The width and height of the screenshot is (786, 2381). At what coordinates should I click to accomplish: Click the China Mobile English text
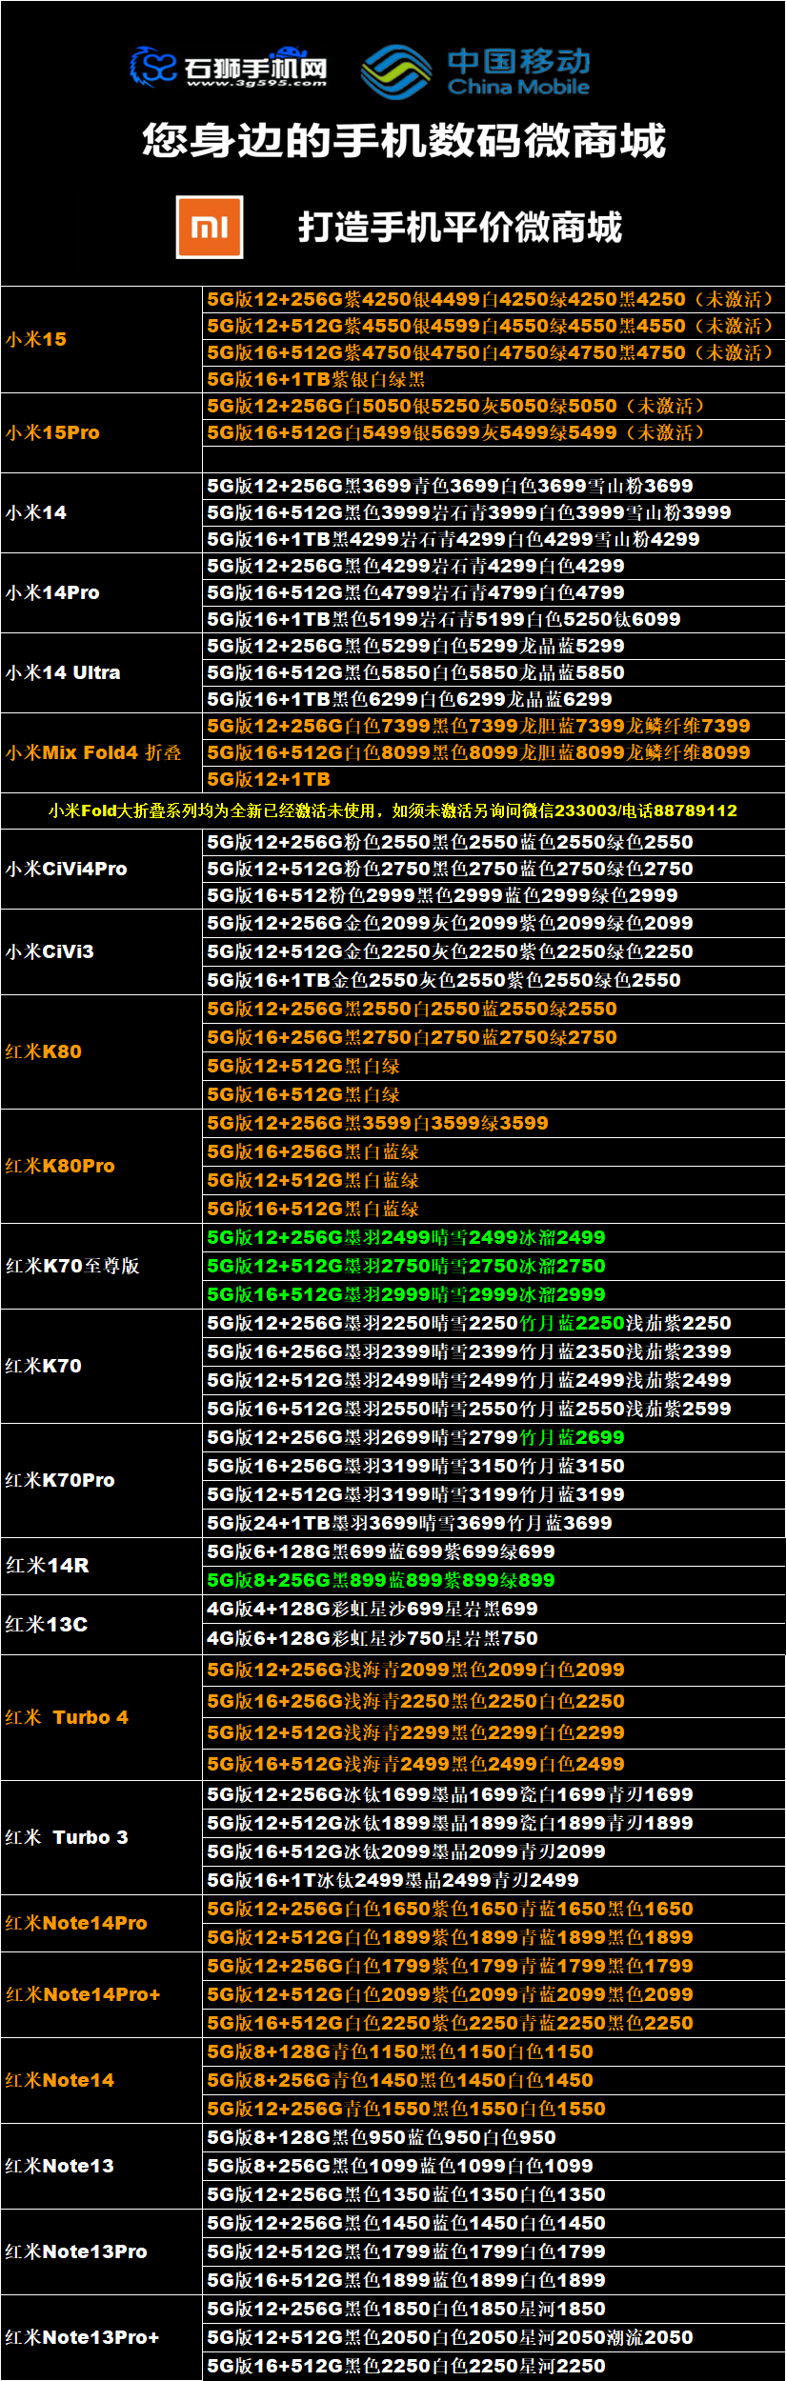[518, 88]
